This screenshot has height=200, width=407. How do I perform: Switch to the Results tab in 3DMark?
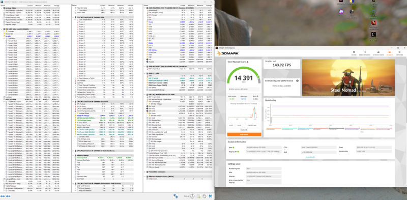[x=390, y=53]
